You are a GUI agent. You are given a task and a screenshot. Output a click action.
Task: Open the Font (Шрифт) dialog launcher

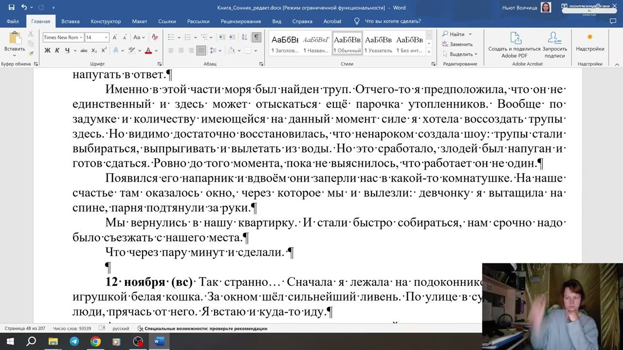click(x=160, y=64)
